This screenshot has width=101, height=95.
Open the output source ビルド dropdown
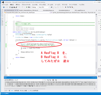pos(29,80)
